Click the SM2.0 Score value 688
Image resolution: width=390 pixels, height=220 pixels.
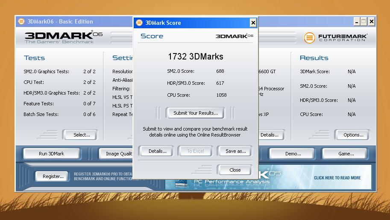coord(220,71)
